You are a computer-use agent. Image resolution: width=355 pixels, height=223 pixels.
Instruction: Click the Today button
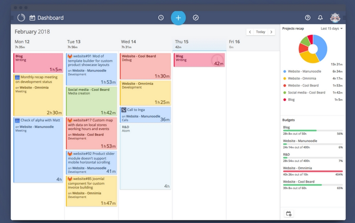coord(261,32)
